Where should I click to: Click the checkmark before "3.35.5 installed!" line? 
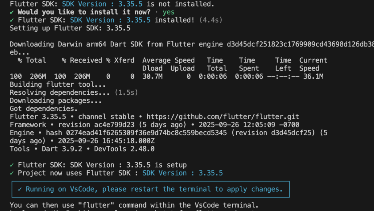pos(12,20)
